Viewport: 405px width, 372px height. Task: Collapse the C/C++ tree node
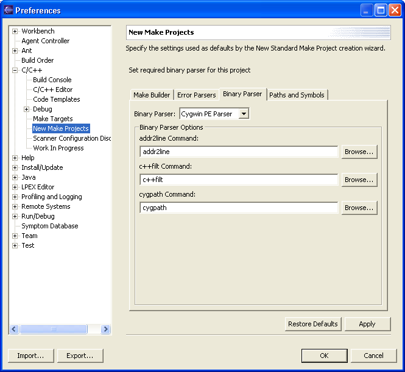[15, 70]
